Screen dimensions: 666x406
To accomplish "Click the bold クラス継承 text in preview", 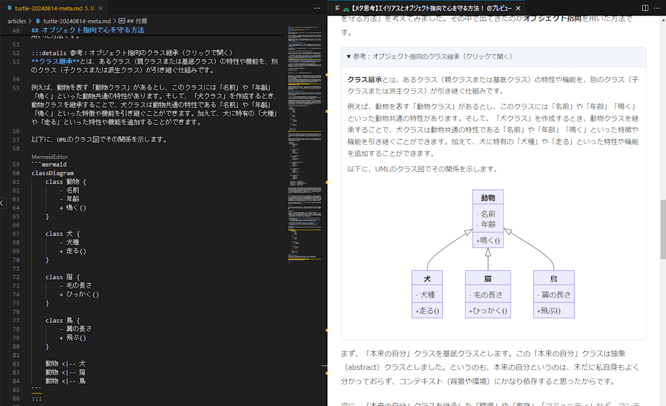I will point(365,79).
